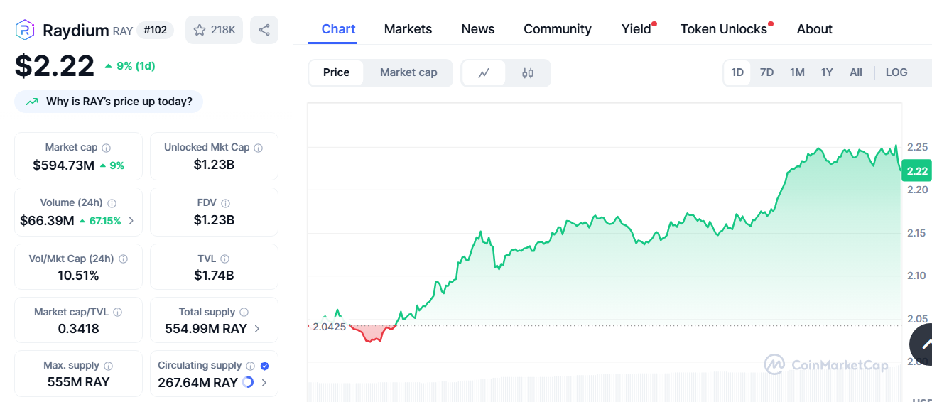The width and height of the screenshot is (932, 402).
Task: Click the 555M RAY max supply value
Action: pyautogui.click(x=78, y=382)
